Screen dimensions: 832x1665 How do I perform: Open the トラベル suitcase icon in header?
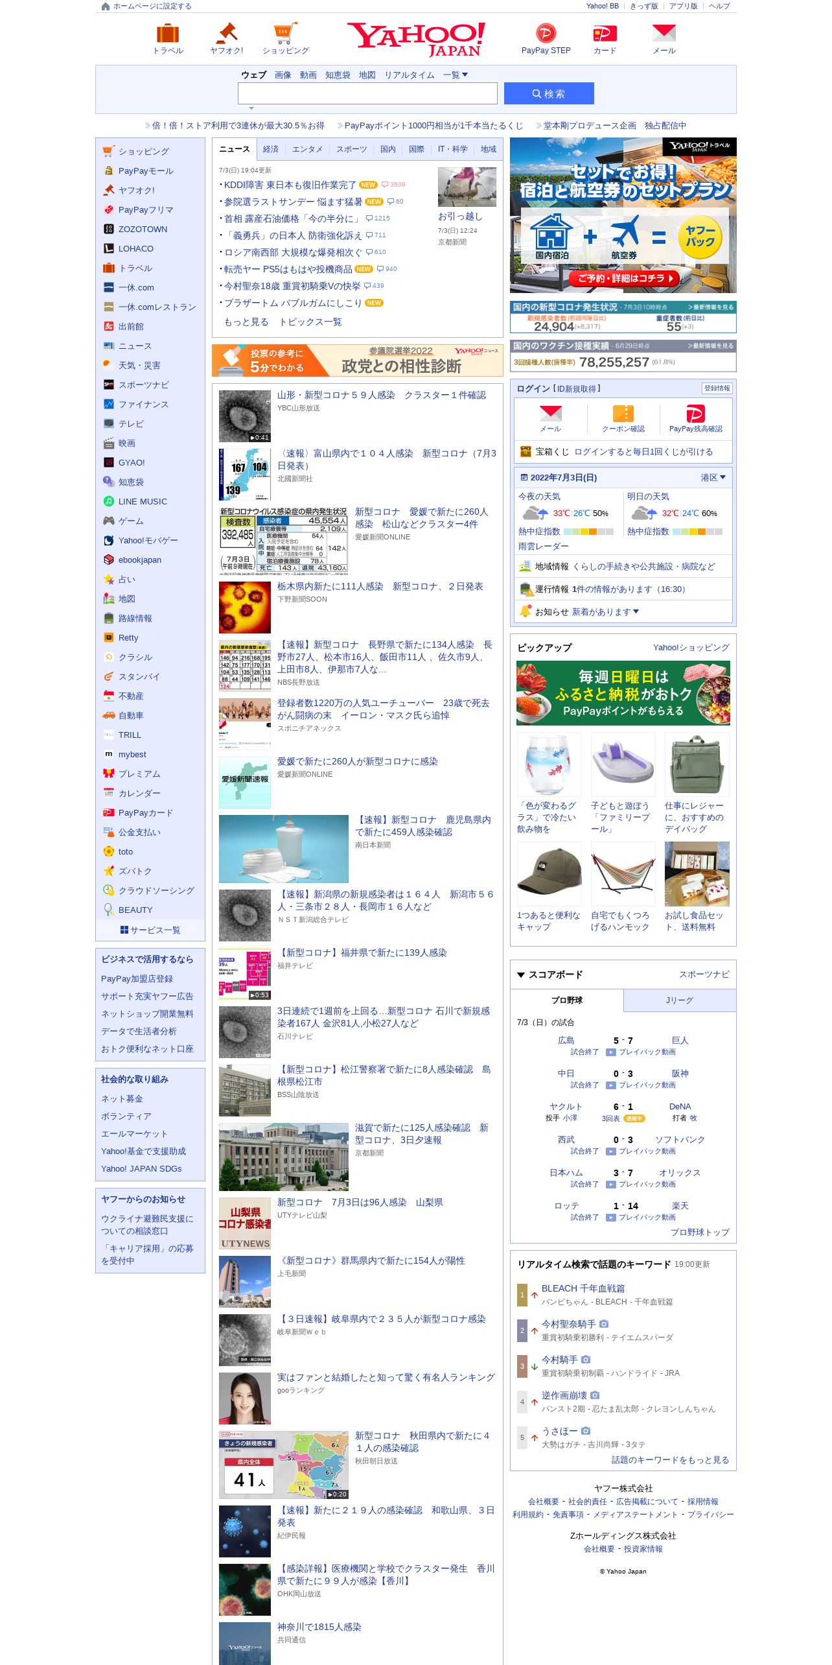(168, 33)
